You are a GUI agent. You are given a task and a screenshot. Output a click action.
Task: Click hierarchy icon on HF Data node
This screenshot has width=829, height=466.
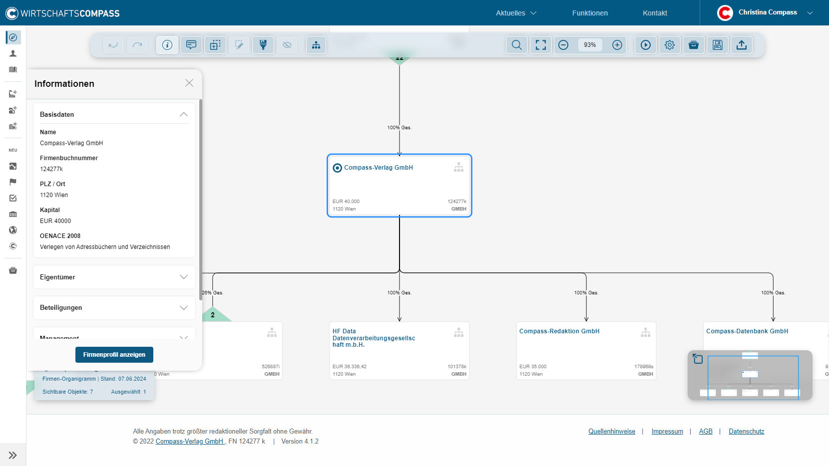[x=458, y=332]
